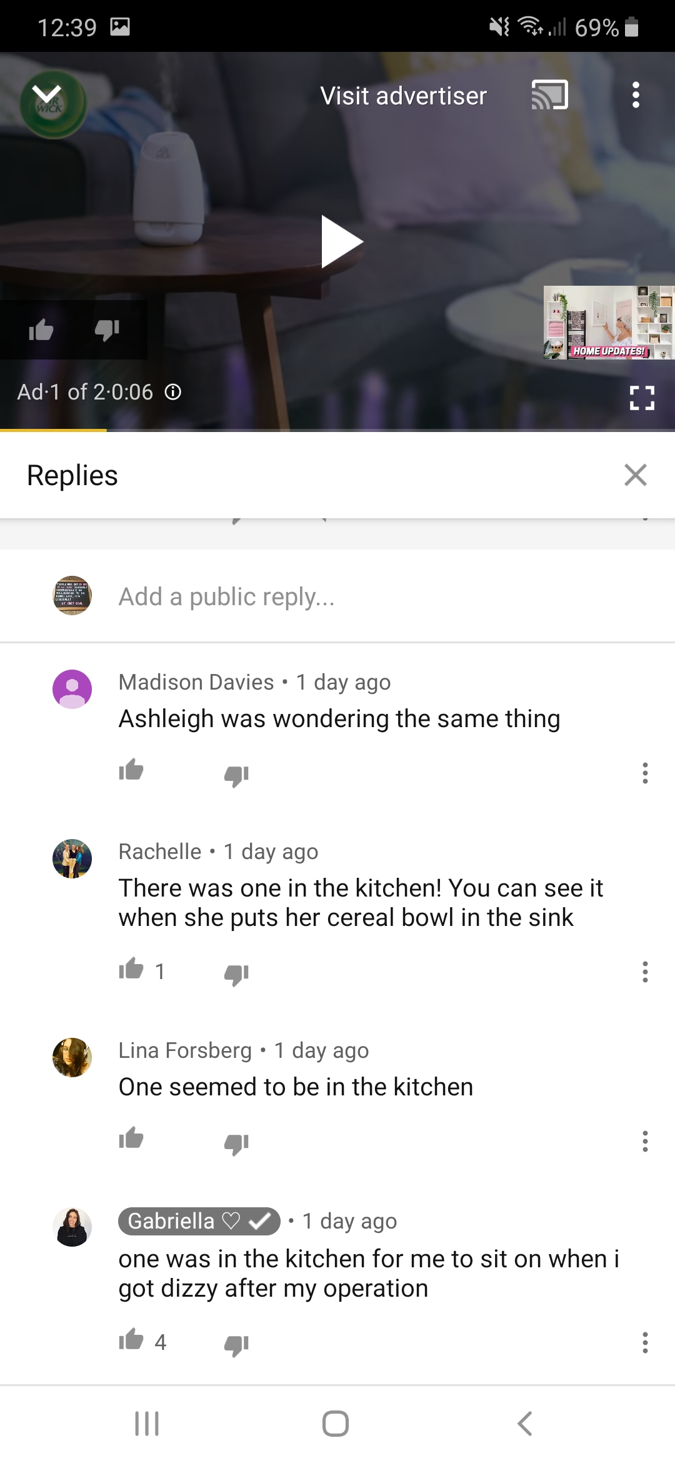Enter fullscreen video mode

point(642,398)
